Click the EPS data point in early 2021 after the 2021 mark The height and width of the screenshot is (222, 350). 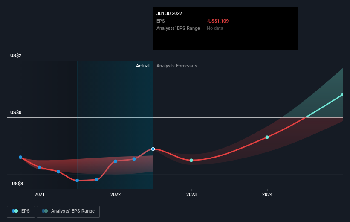click(x=58, y=172)
